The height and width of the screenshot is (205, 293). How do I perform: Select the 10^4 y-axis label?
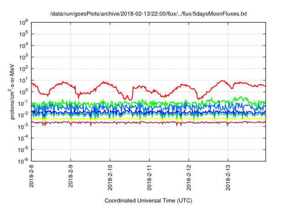24,46
